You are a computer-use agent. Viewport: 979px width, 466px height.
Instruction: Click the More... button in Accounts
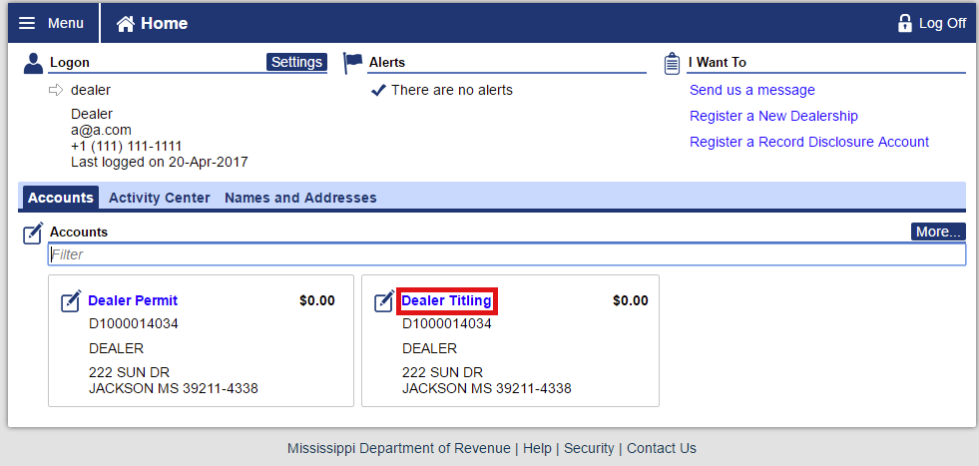[x=938, y=232]
